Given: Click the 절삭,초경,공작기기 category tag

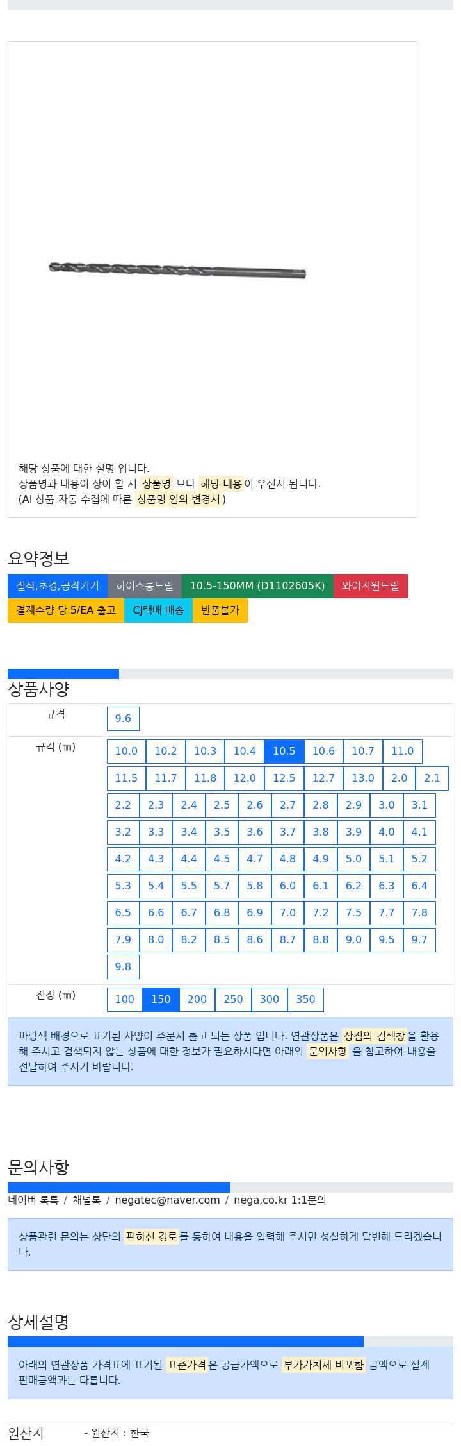Looking at the screenshot, I should tap(58, 585).
